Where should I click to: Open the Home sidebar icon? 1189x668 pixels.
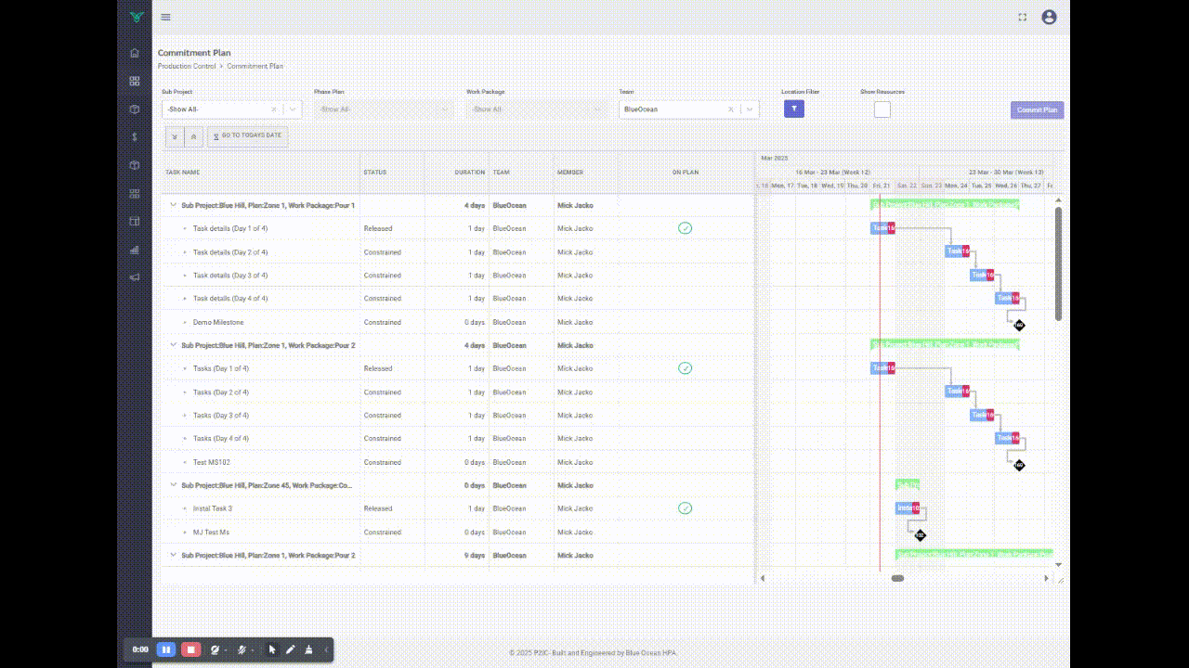tap(135, 53)
